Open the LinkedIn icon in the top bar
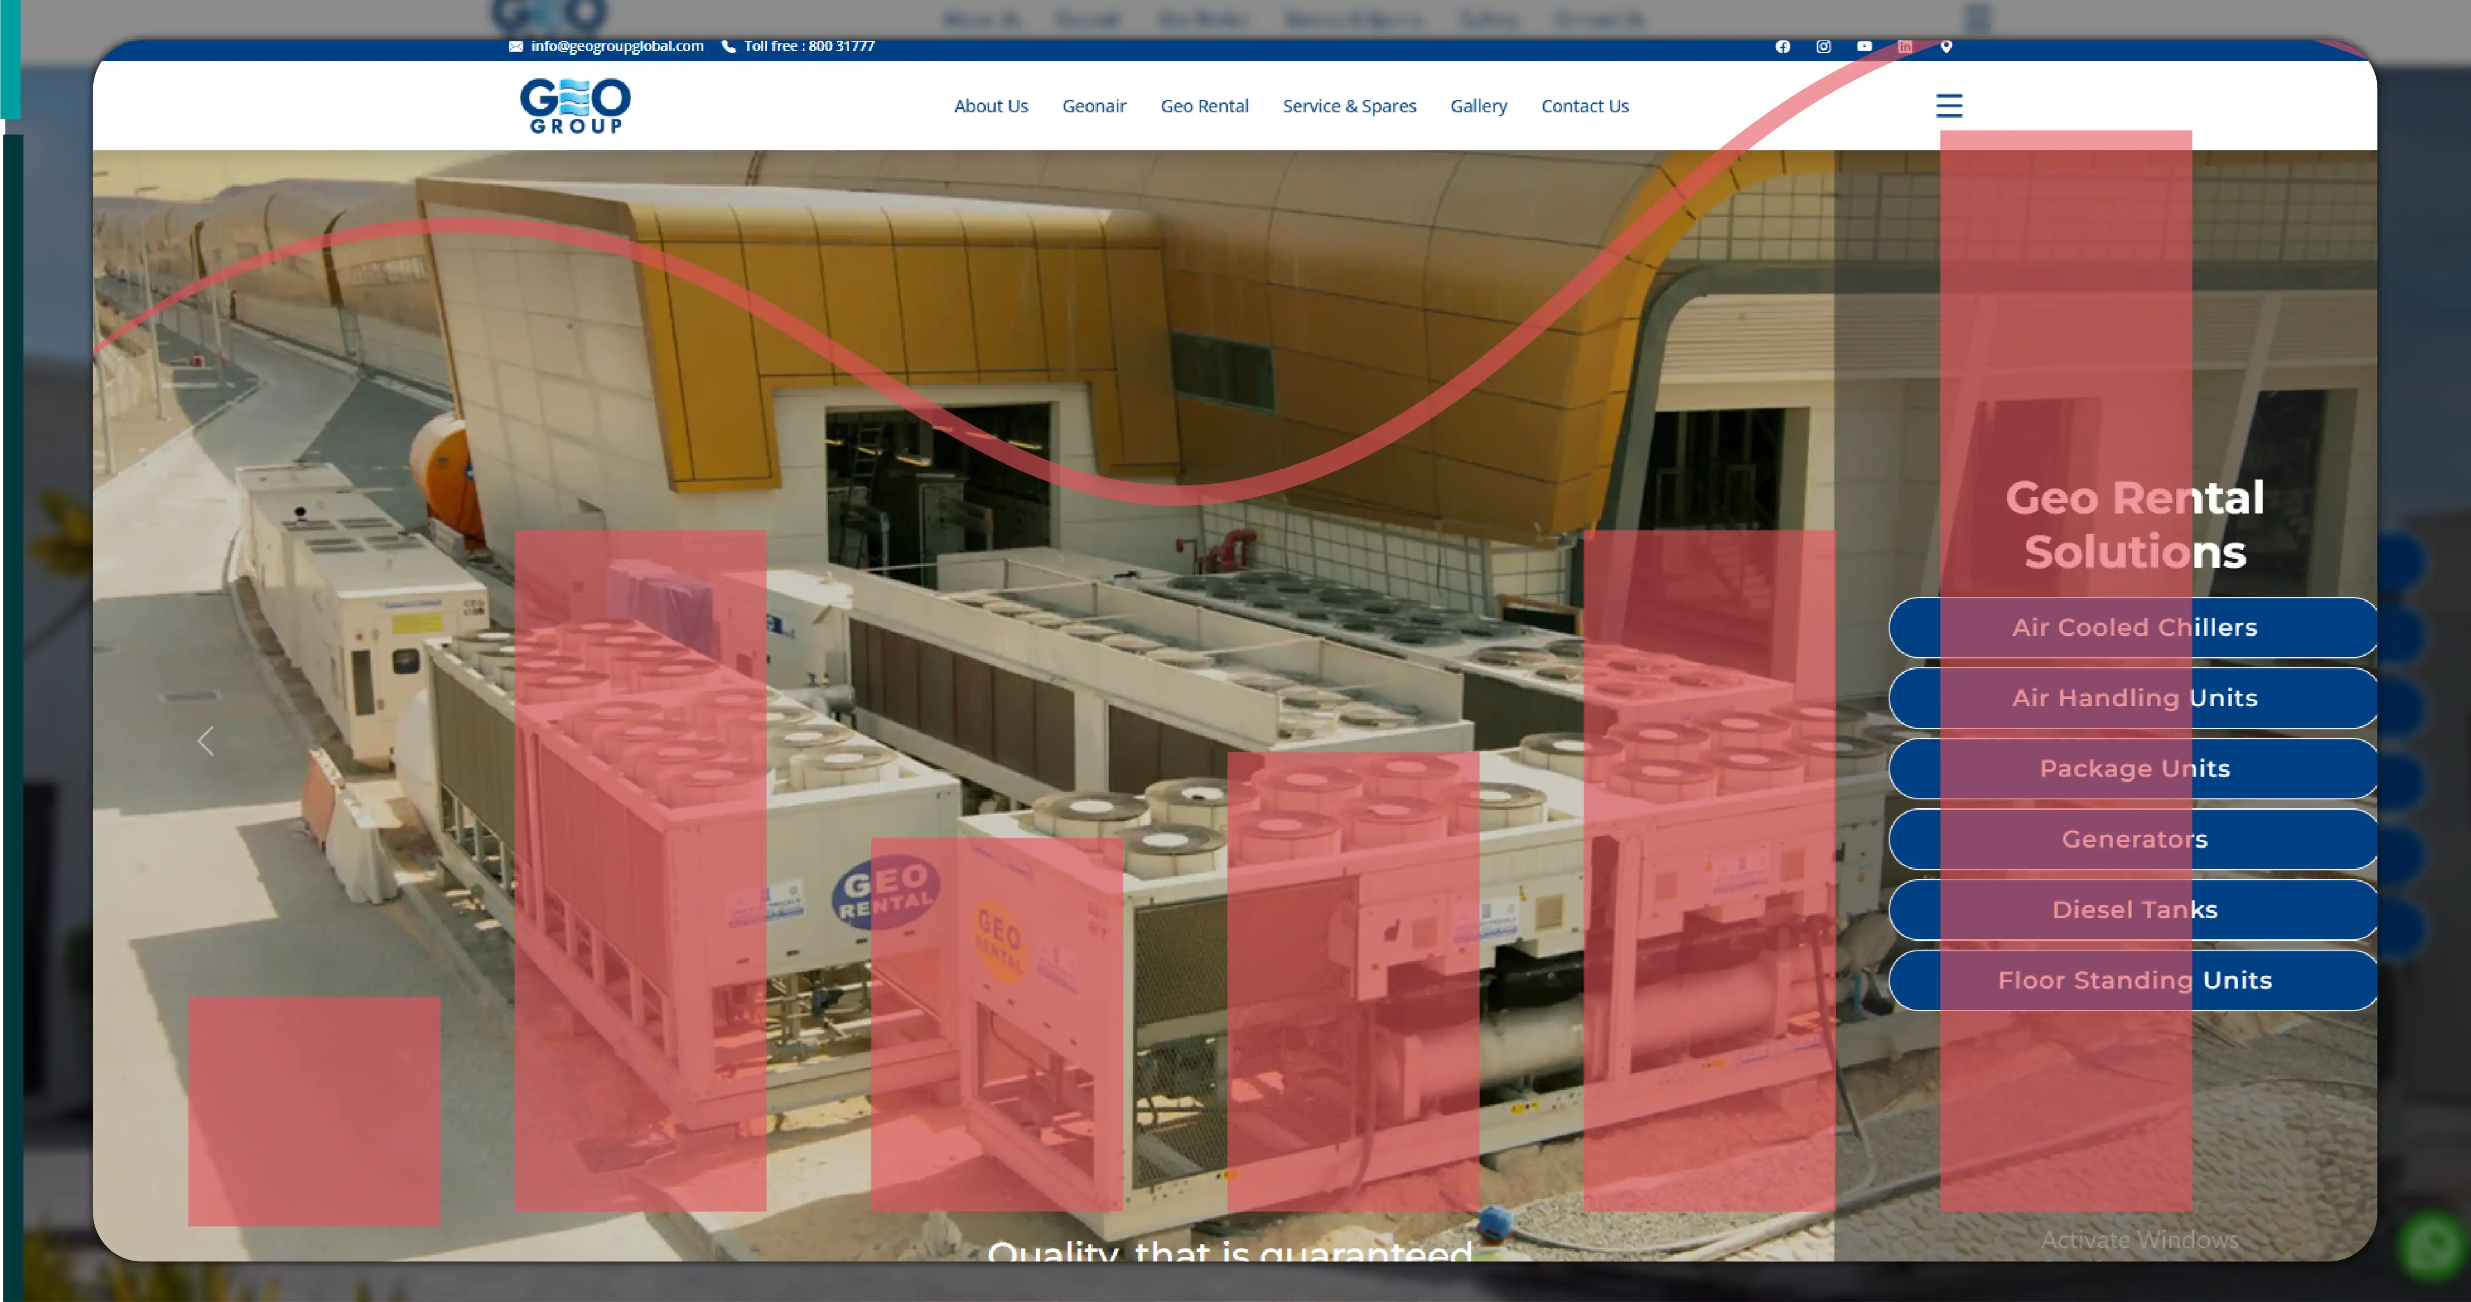 (x=1904, y=46)
